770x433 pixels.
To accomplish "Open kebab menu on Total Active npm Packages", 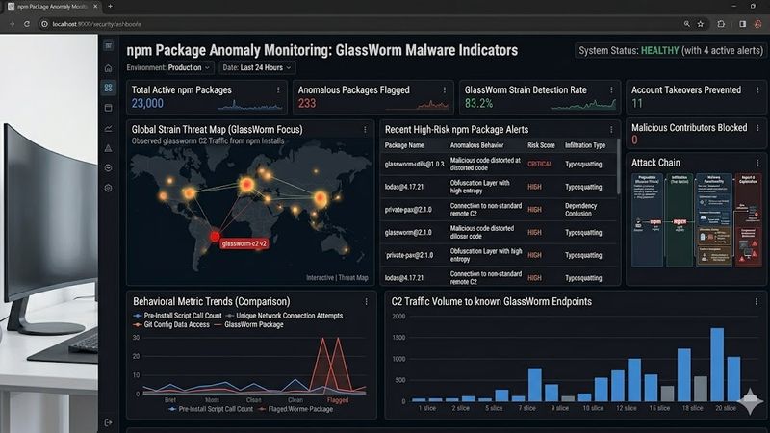I will click(278, 90).
